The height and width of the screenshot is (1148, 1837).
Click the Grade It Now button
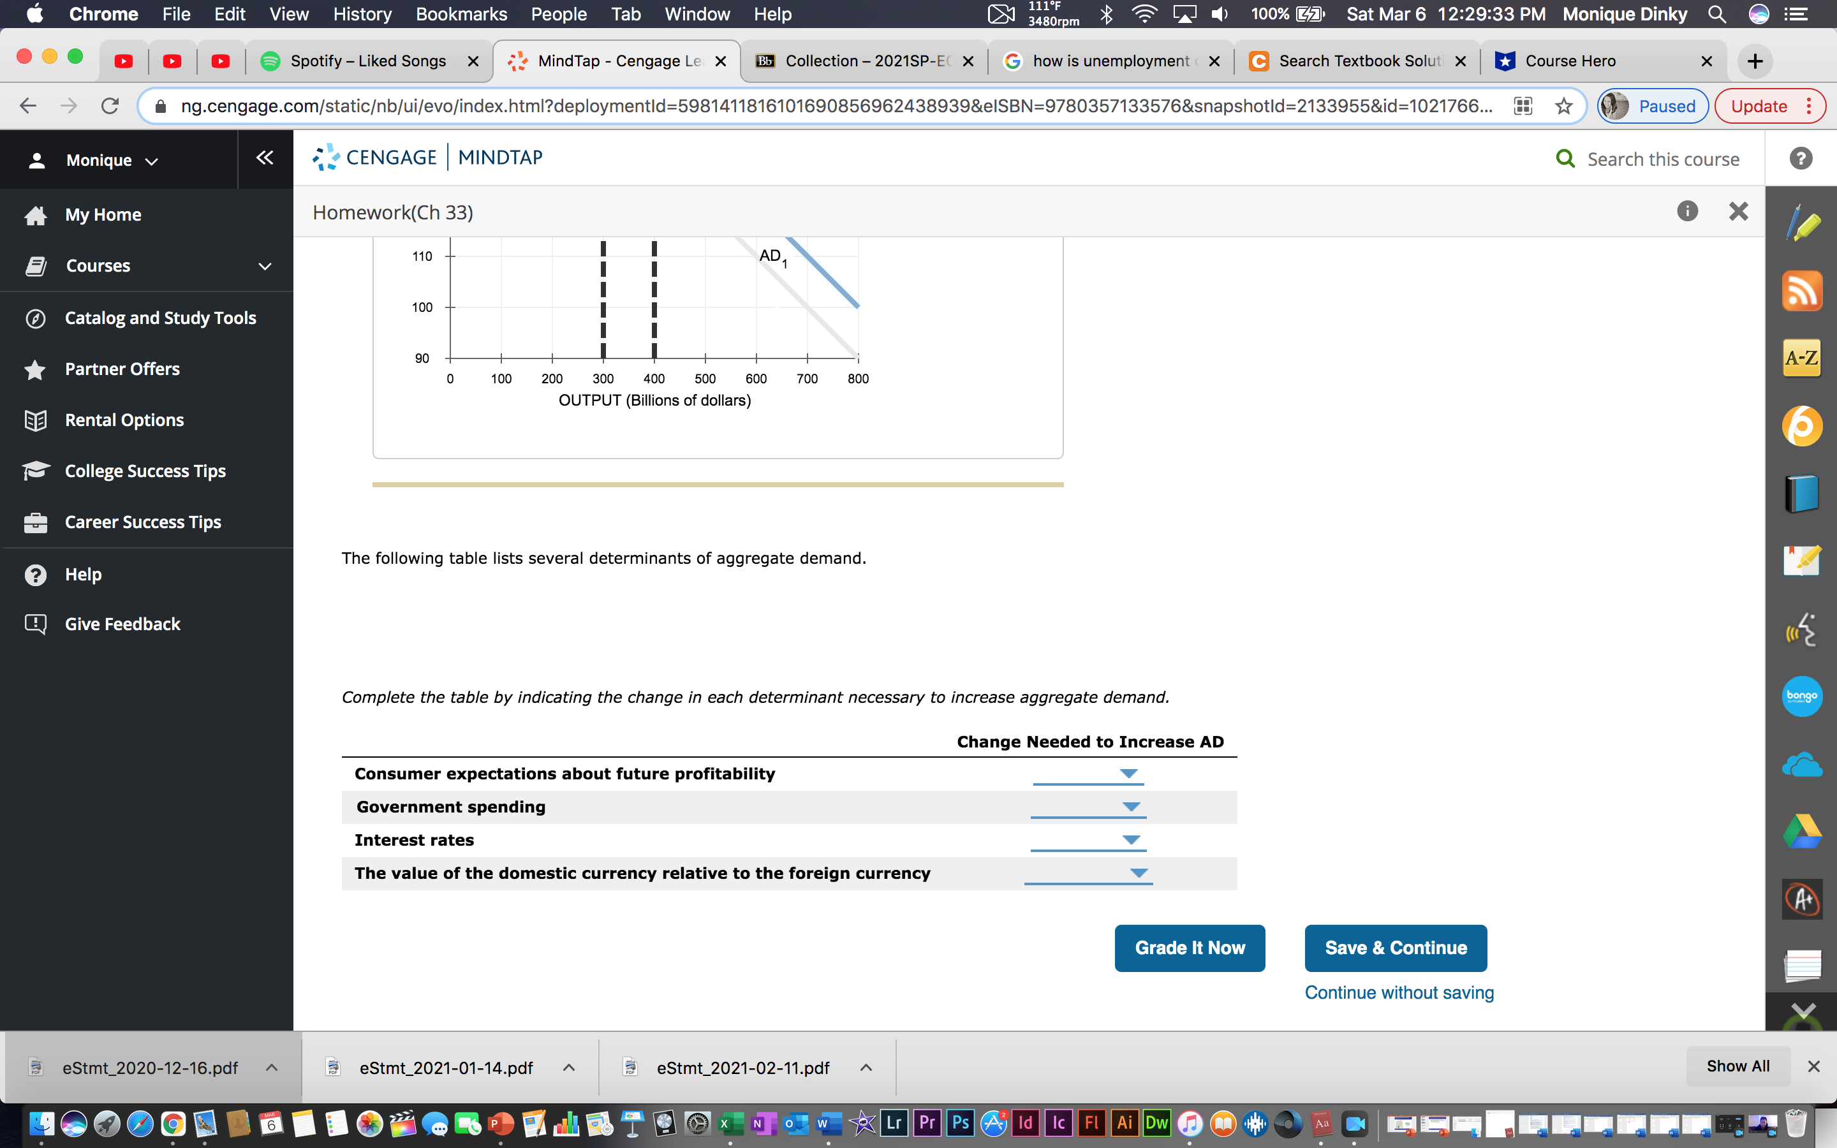pyautogui.click(x=1190, y=948)
